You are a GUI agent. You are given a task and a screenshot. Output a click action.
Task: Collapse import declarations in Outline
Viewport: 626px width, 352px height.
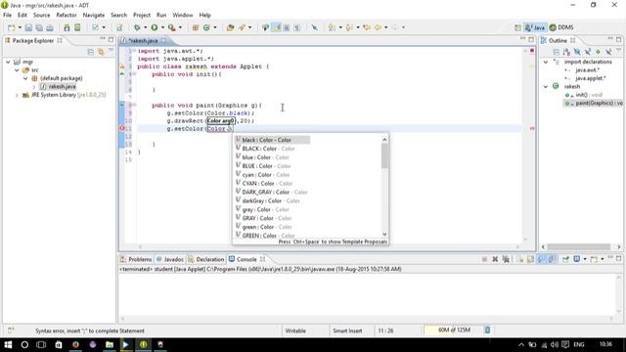[x=546, y=62]
